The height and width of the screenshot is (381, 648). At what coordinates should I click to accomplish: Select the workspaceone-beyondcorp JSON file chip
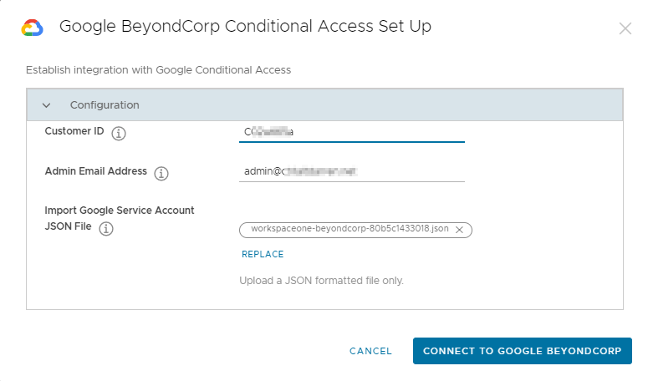pyautogui.click(x=350, y=229)
